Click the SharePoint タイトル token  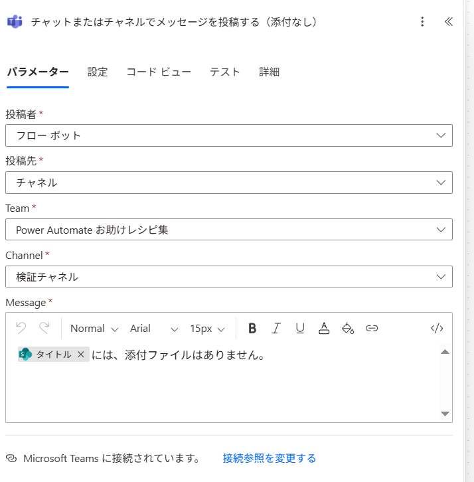click(x=54, y=355)
